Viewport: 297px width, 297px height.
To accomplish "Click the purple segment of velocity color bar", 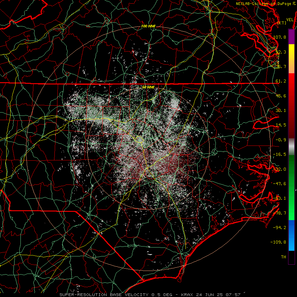I will pyautogui.click(x=291, y=37).
